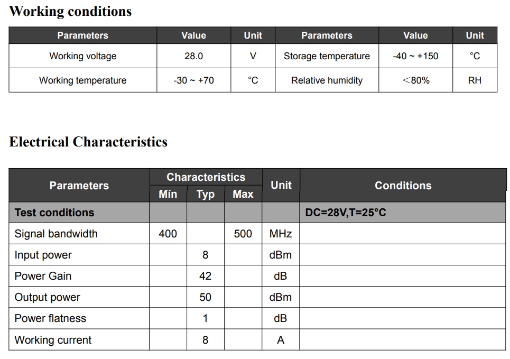Click the -30 ~ +70 value
510x359 pixels.
(193, 80)
